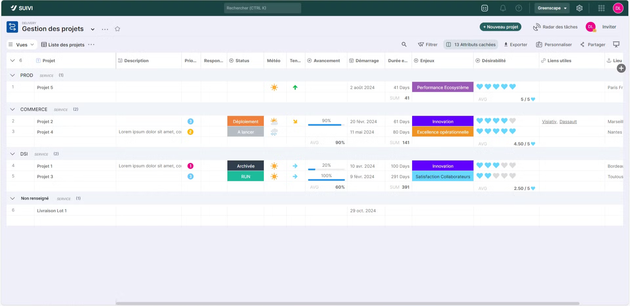Toggle the 13 Attributs cachées button

(471, 45)
